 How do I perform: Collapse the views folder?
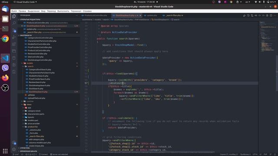[29, 104]
